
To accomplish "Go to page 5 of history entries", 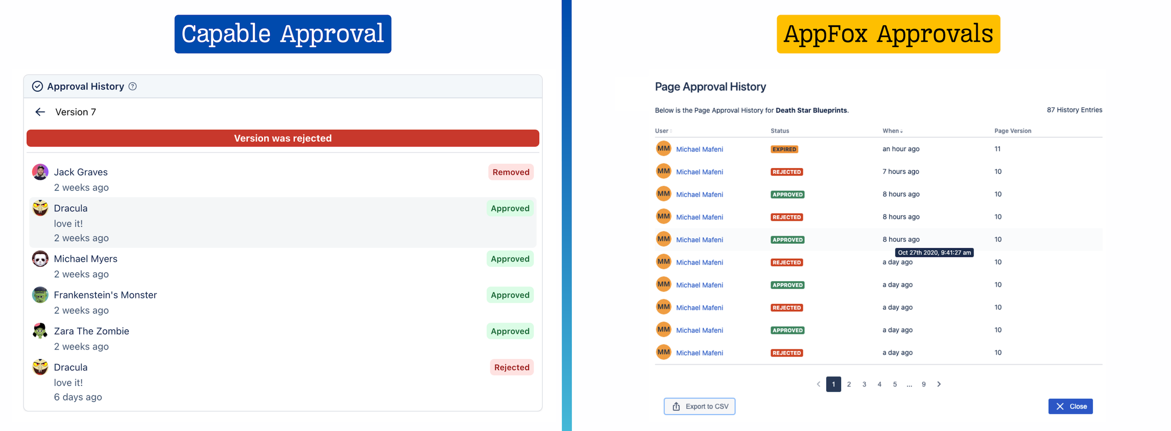I will click(895, 384).
